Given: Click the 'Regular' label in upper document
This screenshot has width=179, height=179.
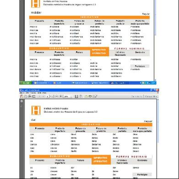Looking at the screenshot, I should click(x=146, y=14).
